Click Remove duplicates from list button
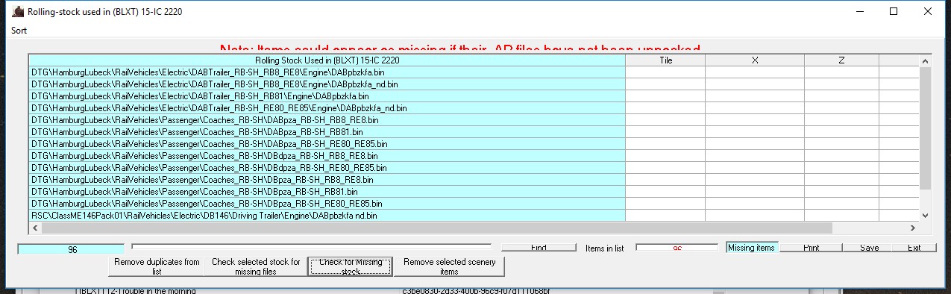 click(156, 266)
